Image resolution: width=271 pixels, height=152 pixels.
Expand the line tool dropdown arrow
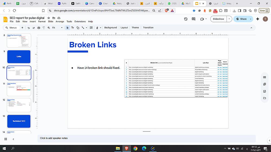click(86, 28)
